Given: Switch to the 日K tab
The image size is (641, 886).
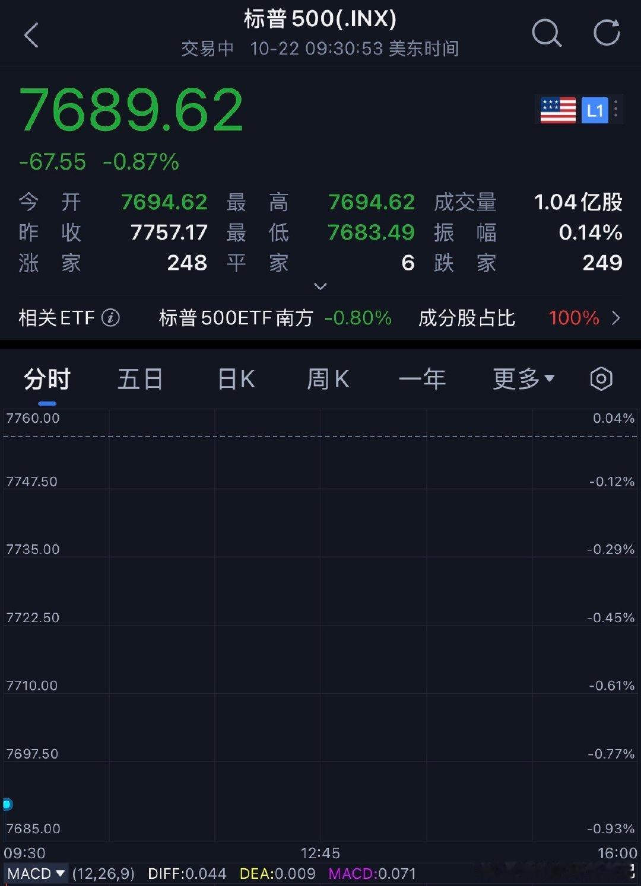Looking at the screenshot, I should point(236,379).
